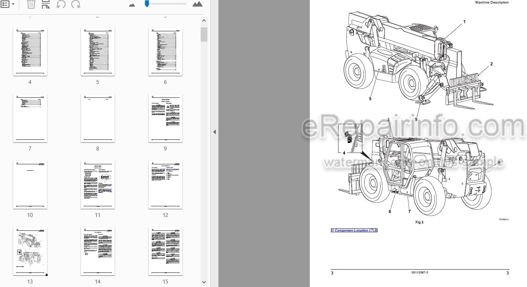This screenshot has width=527, height=287.
Task: Click document number 9811/5967-3 in the footer
Action: coord(419,273)
